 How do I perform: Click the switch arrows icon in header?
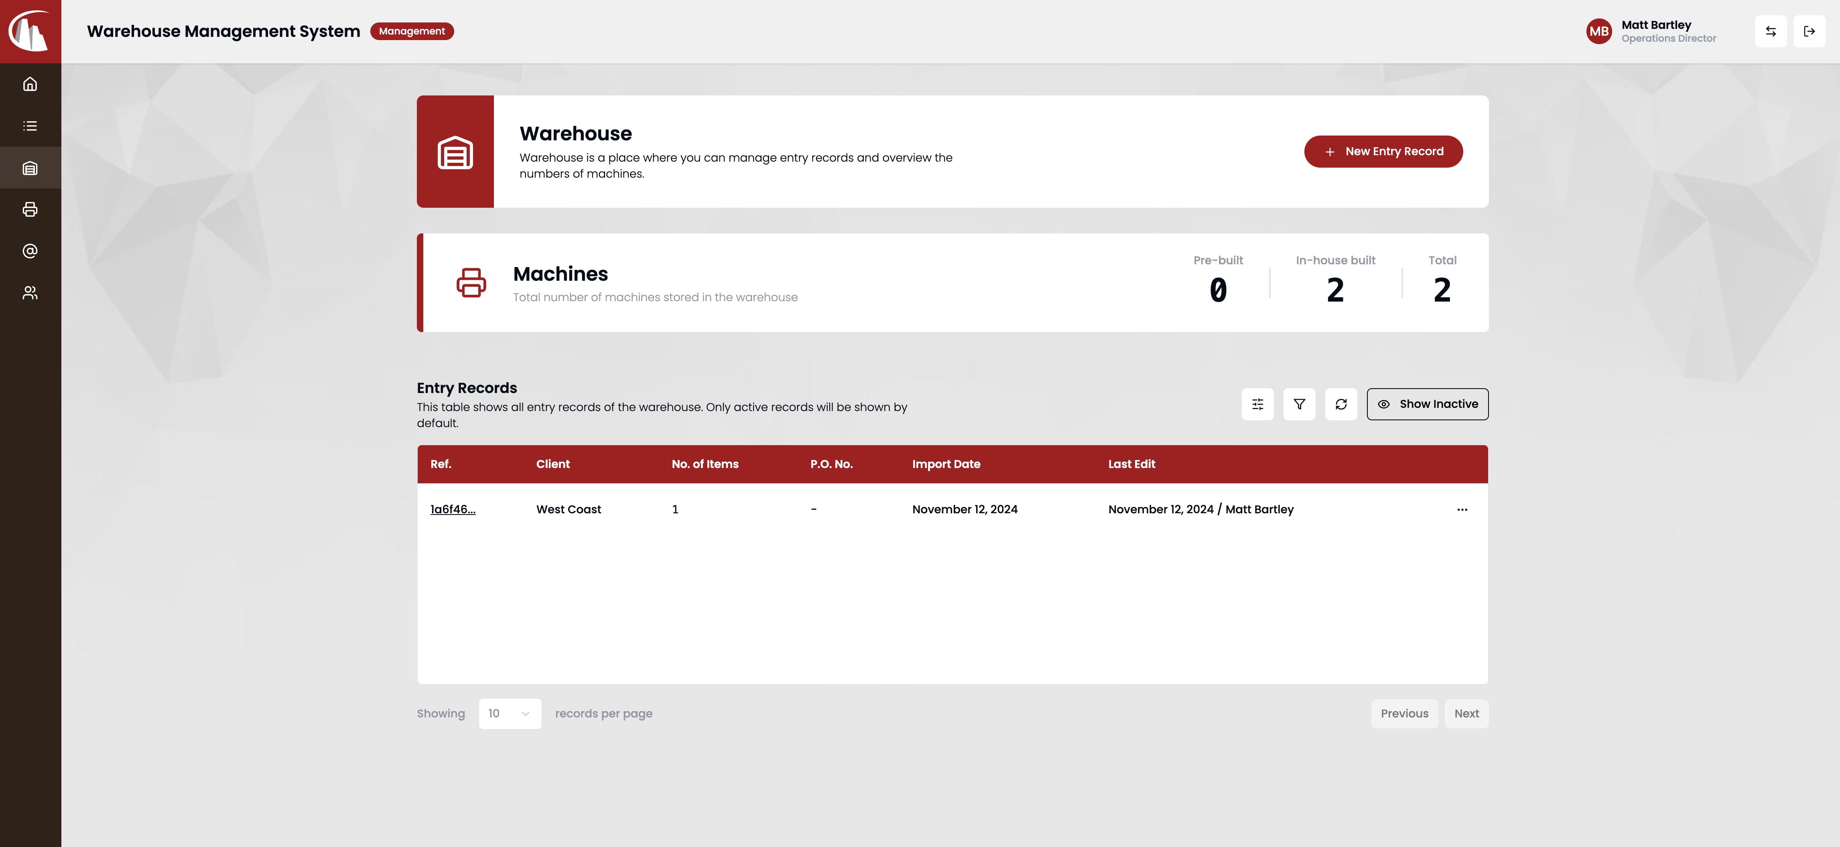coord(1770,31)
